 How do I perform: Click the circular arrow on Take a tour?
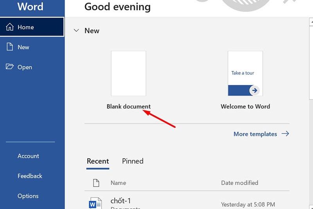point(254,91)
